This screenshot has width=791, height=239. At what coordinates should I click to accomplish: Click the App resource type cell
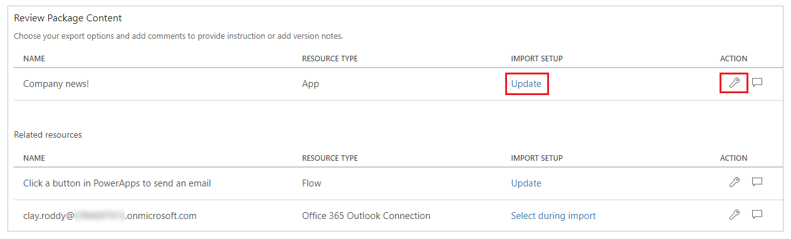coord(310,83)
